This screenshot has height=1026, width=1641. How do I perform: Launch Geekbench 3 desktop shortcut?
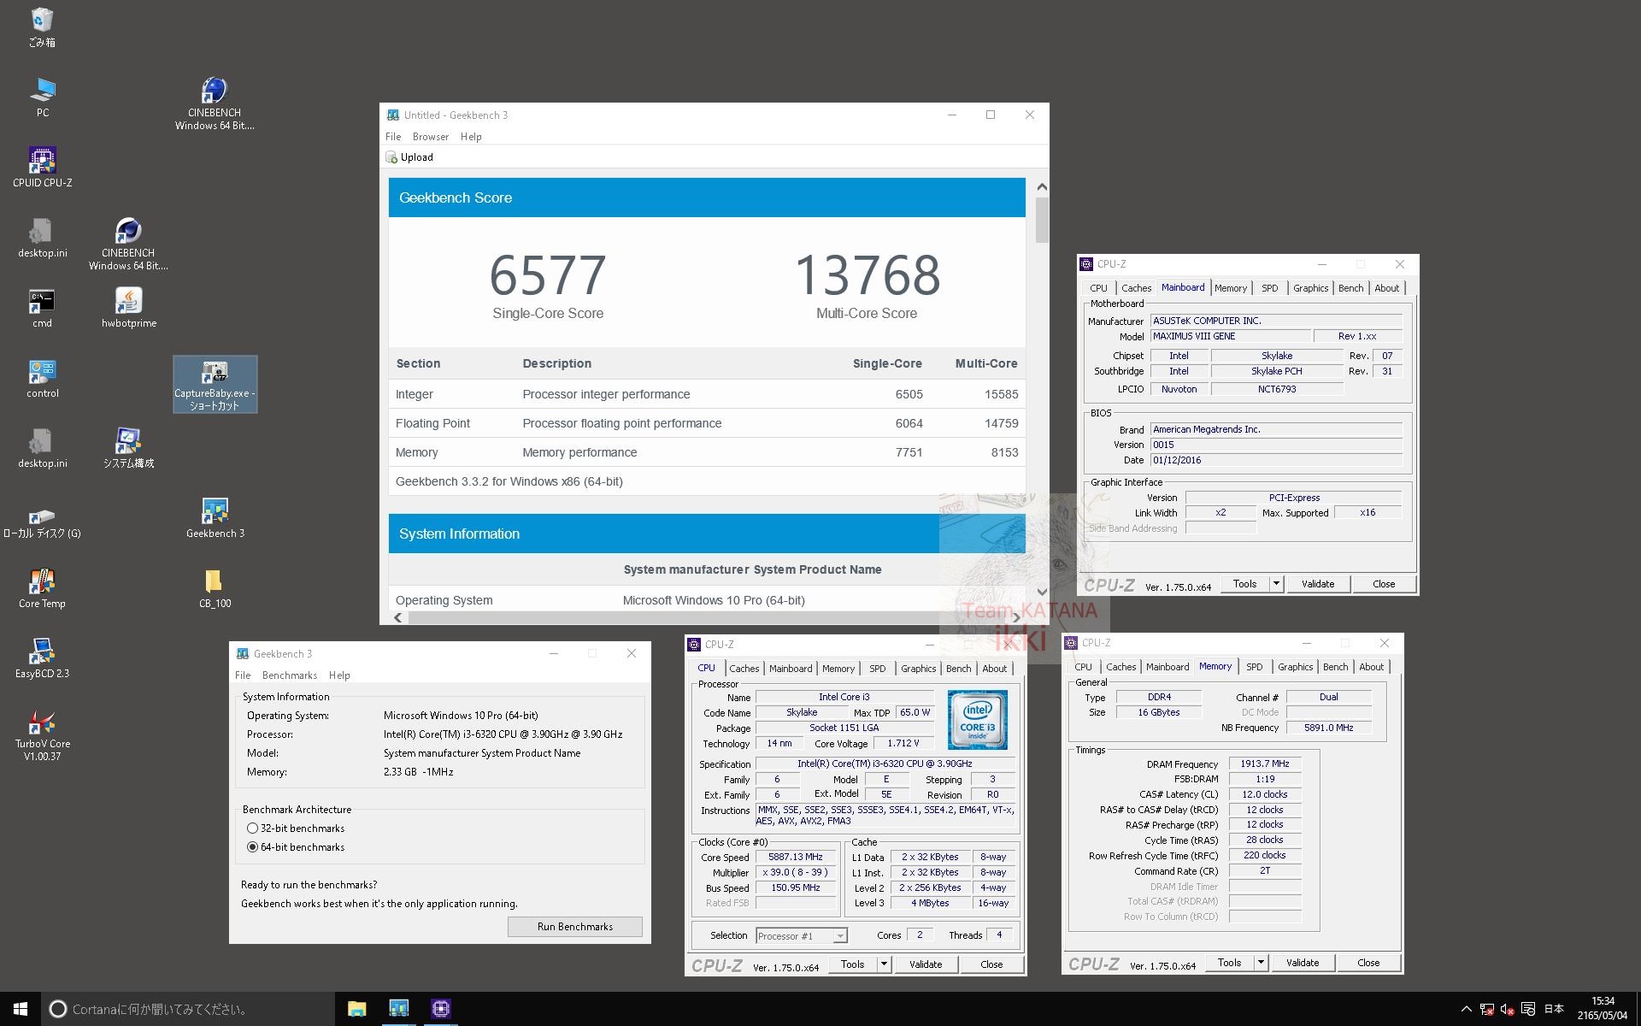click(x=215, y=518)
